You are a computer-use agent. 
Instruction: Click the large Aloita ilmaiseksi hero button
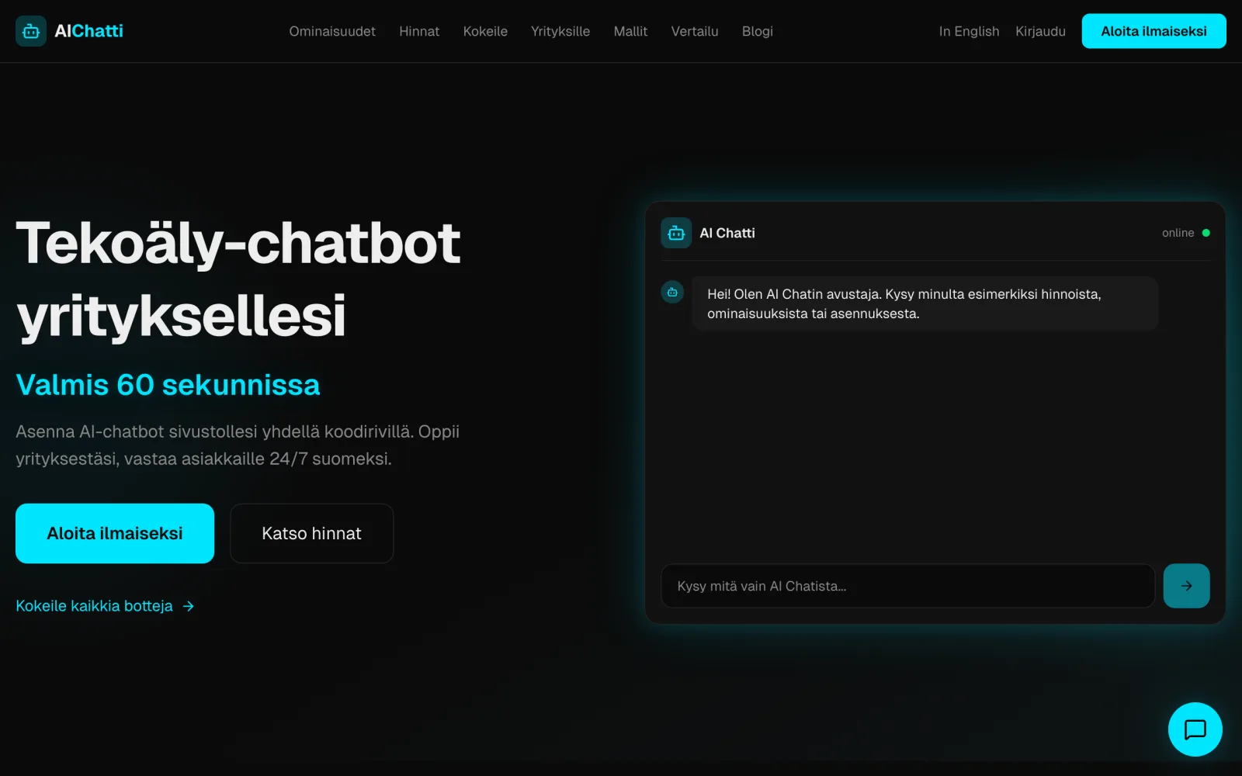(115, 533)
